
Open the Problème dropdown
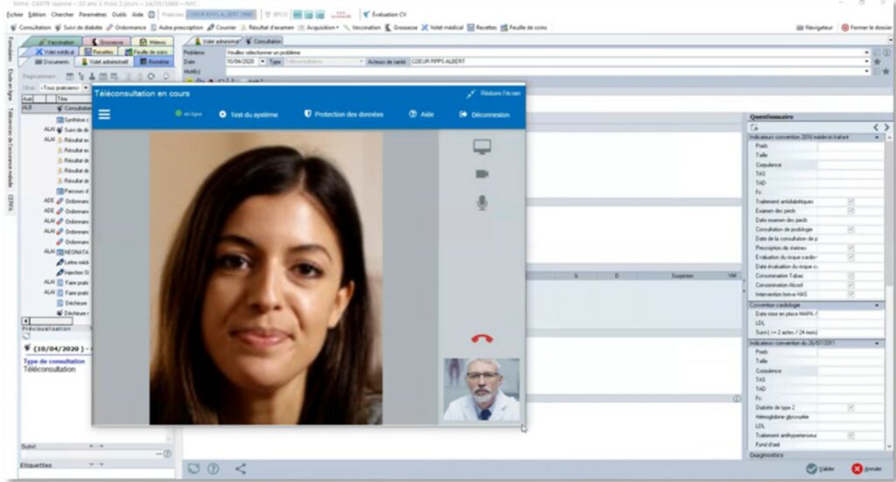[x=867, y=52]
